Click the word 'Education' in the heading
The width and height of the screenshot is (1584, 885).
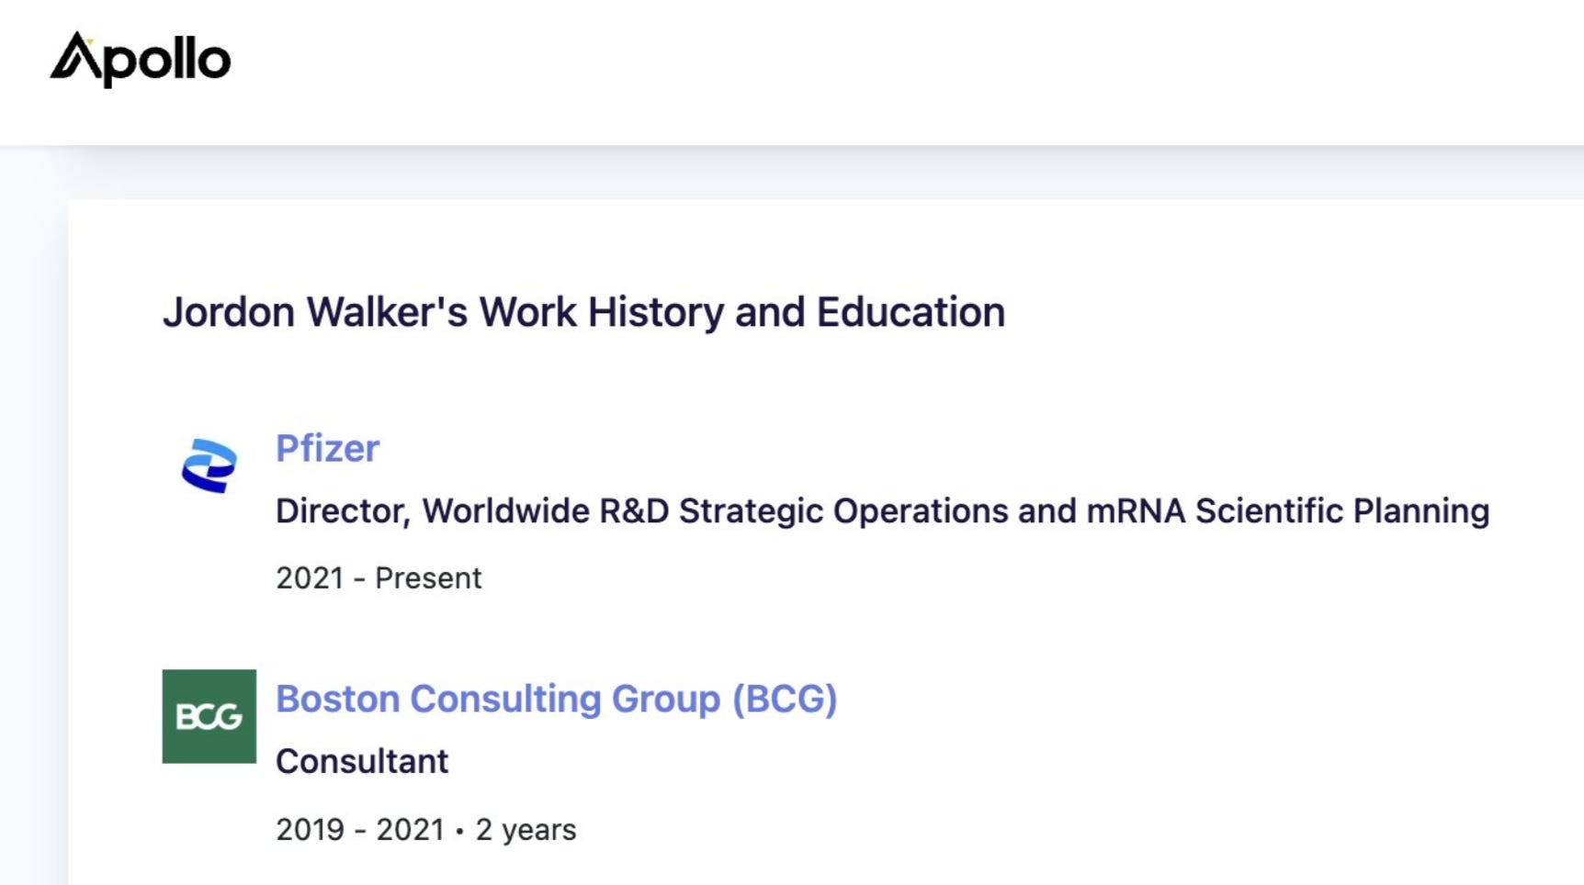(911, 312)
